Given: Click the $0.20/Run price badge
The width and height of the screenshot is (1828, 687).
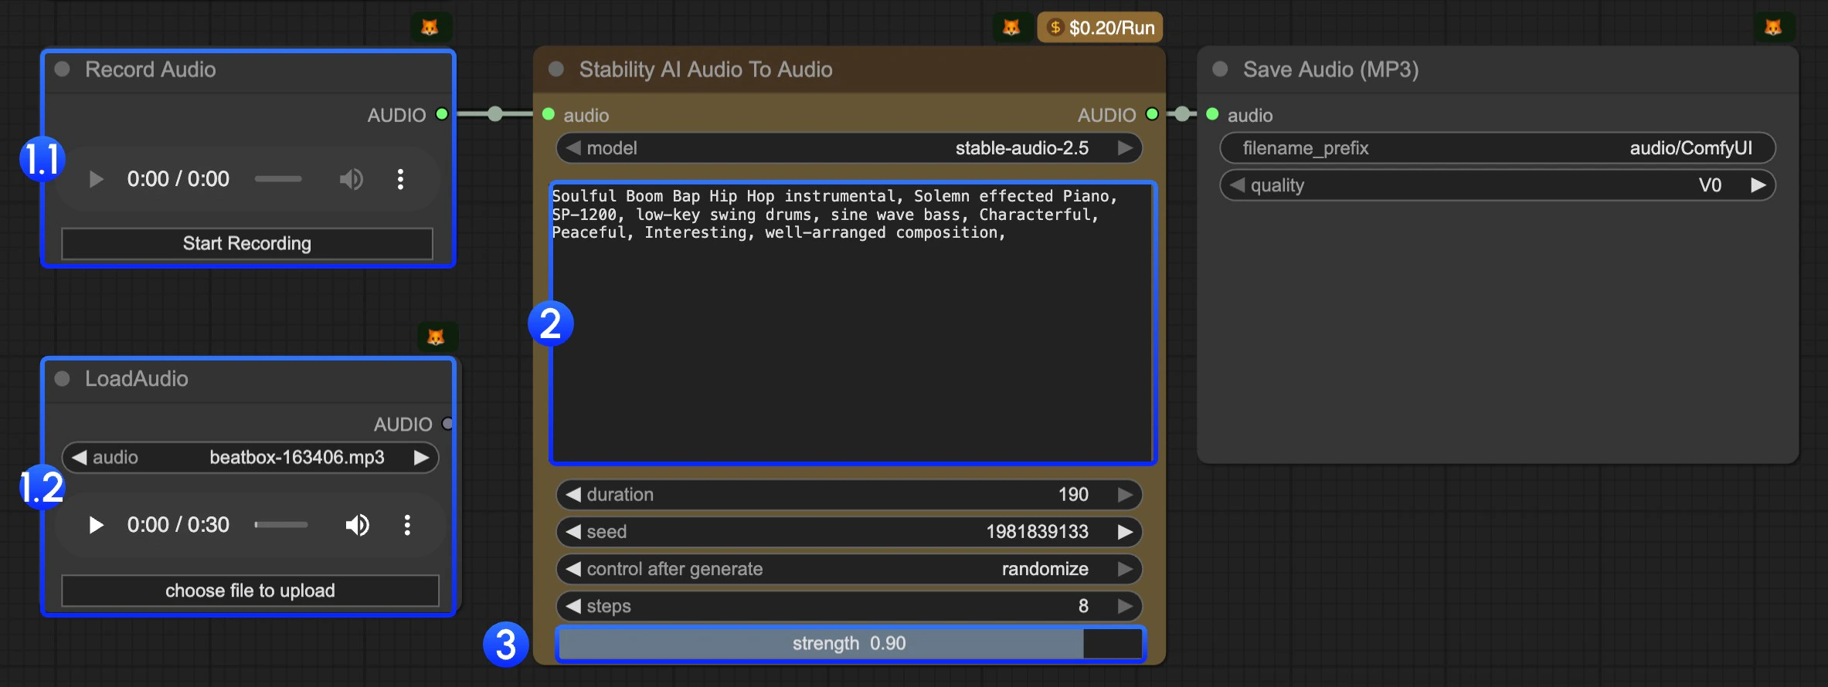Looking at the screenshot, I should tap(1100, 28).
